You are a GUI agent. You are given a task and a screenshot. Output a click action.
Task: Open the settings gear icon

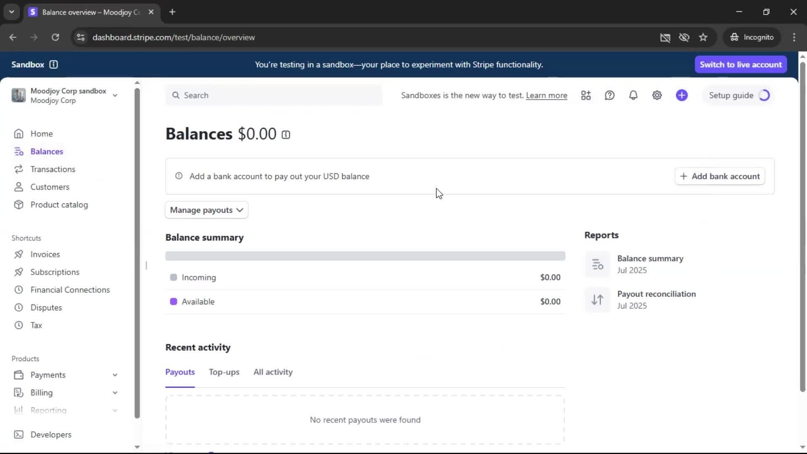coord(657,95)
